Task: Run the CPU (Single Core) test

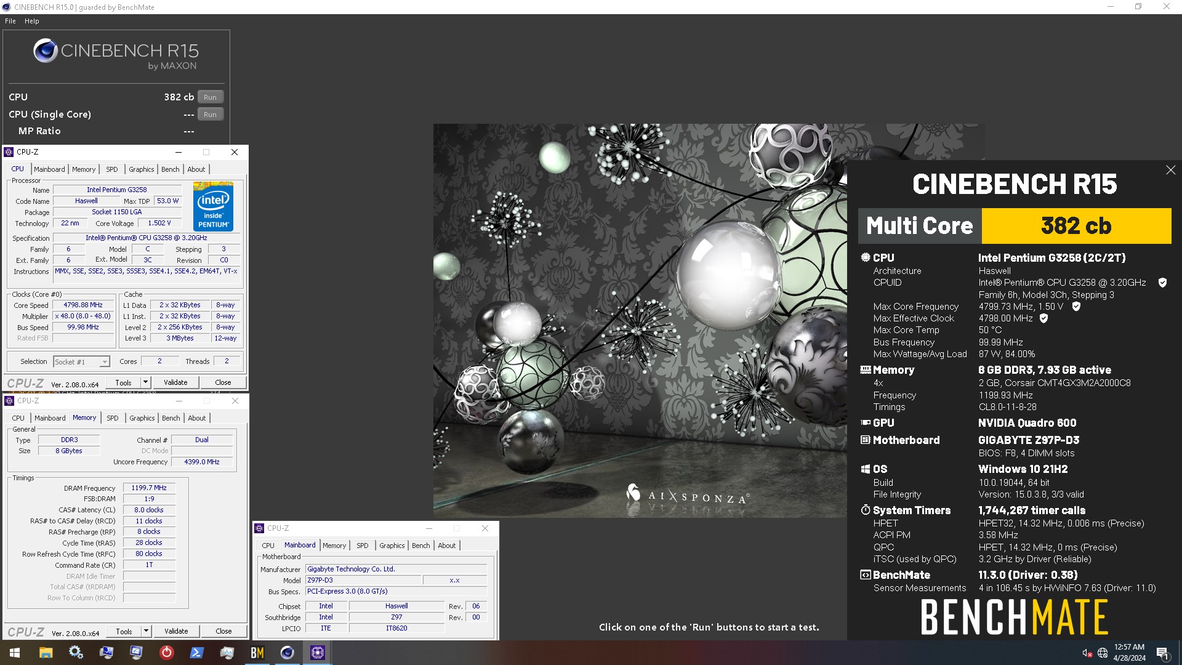Action: click(210, 115)
